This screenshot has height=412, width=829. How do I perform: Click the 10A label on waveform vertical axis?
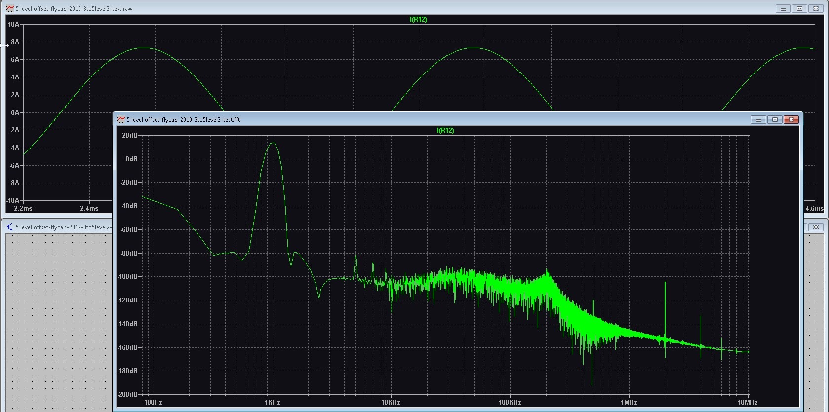tap(13, 24)
